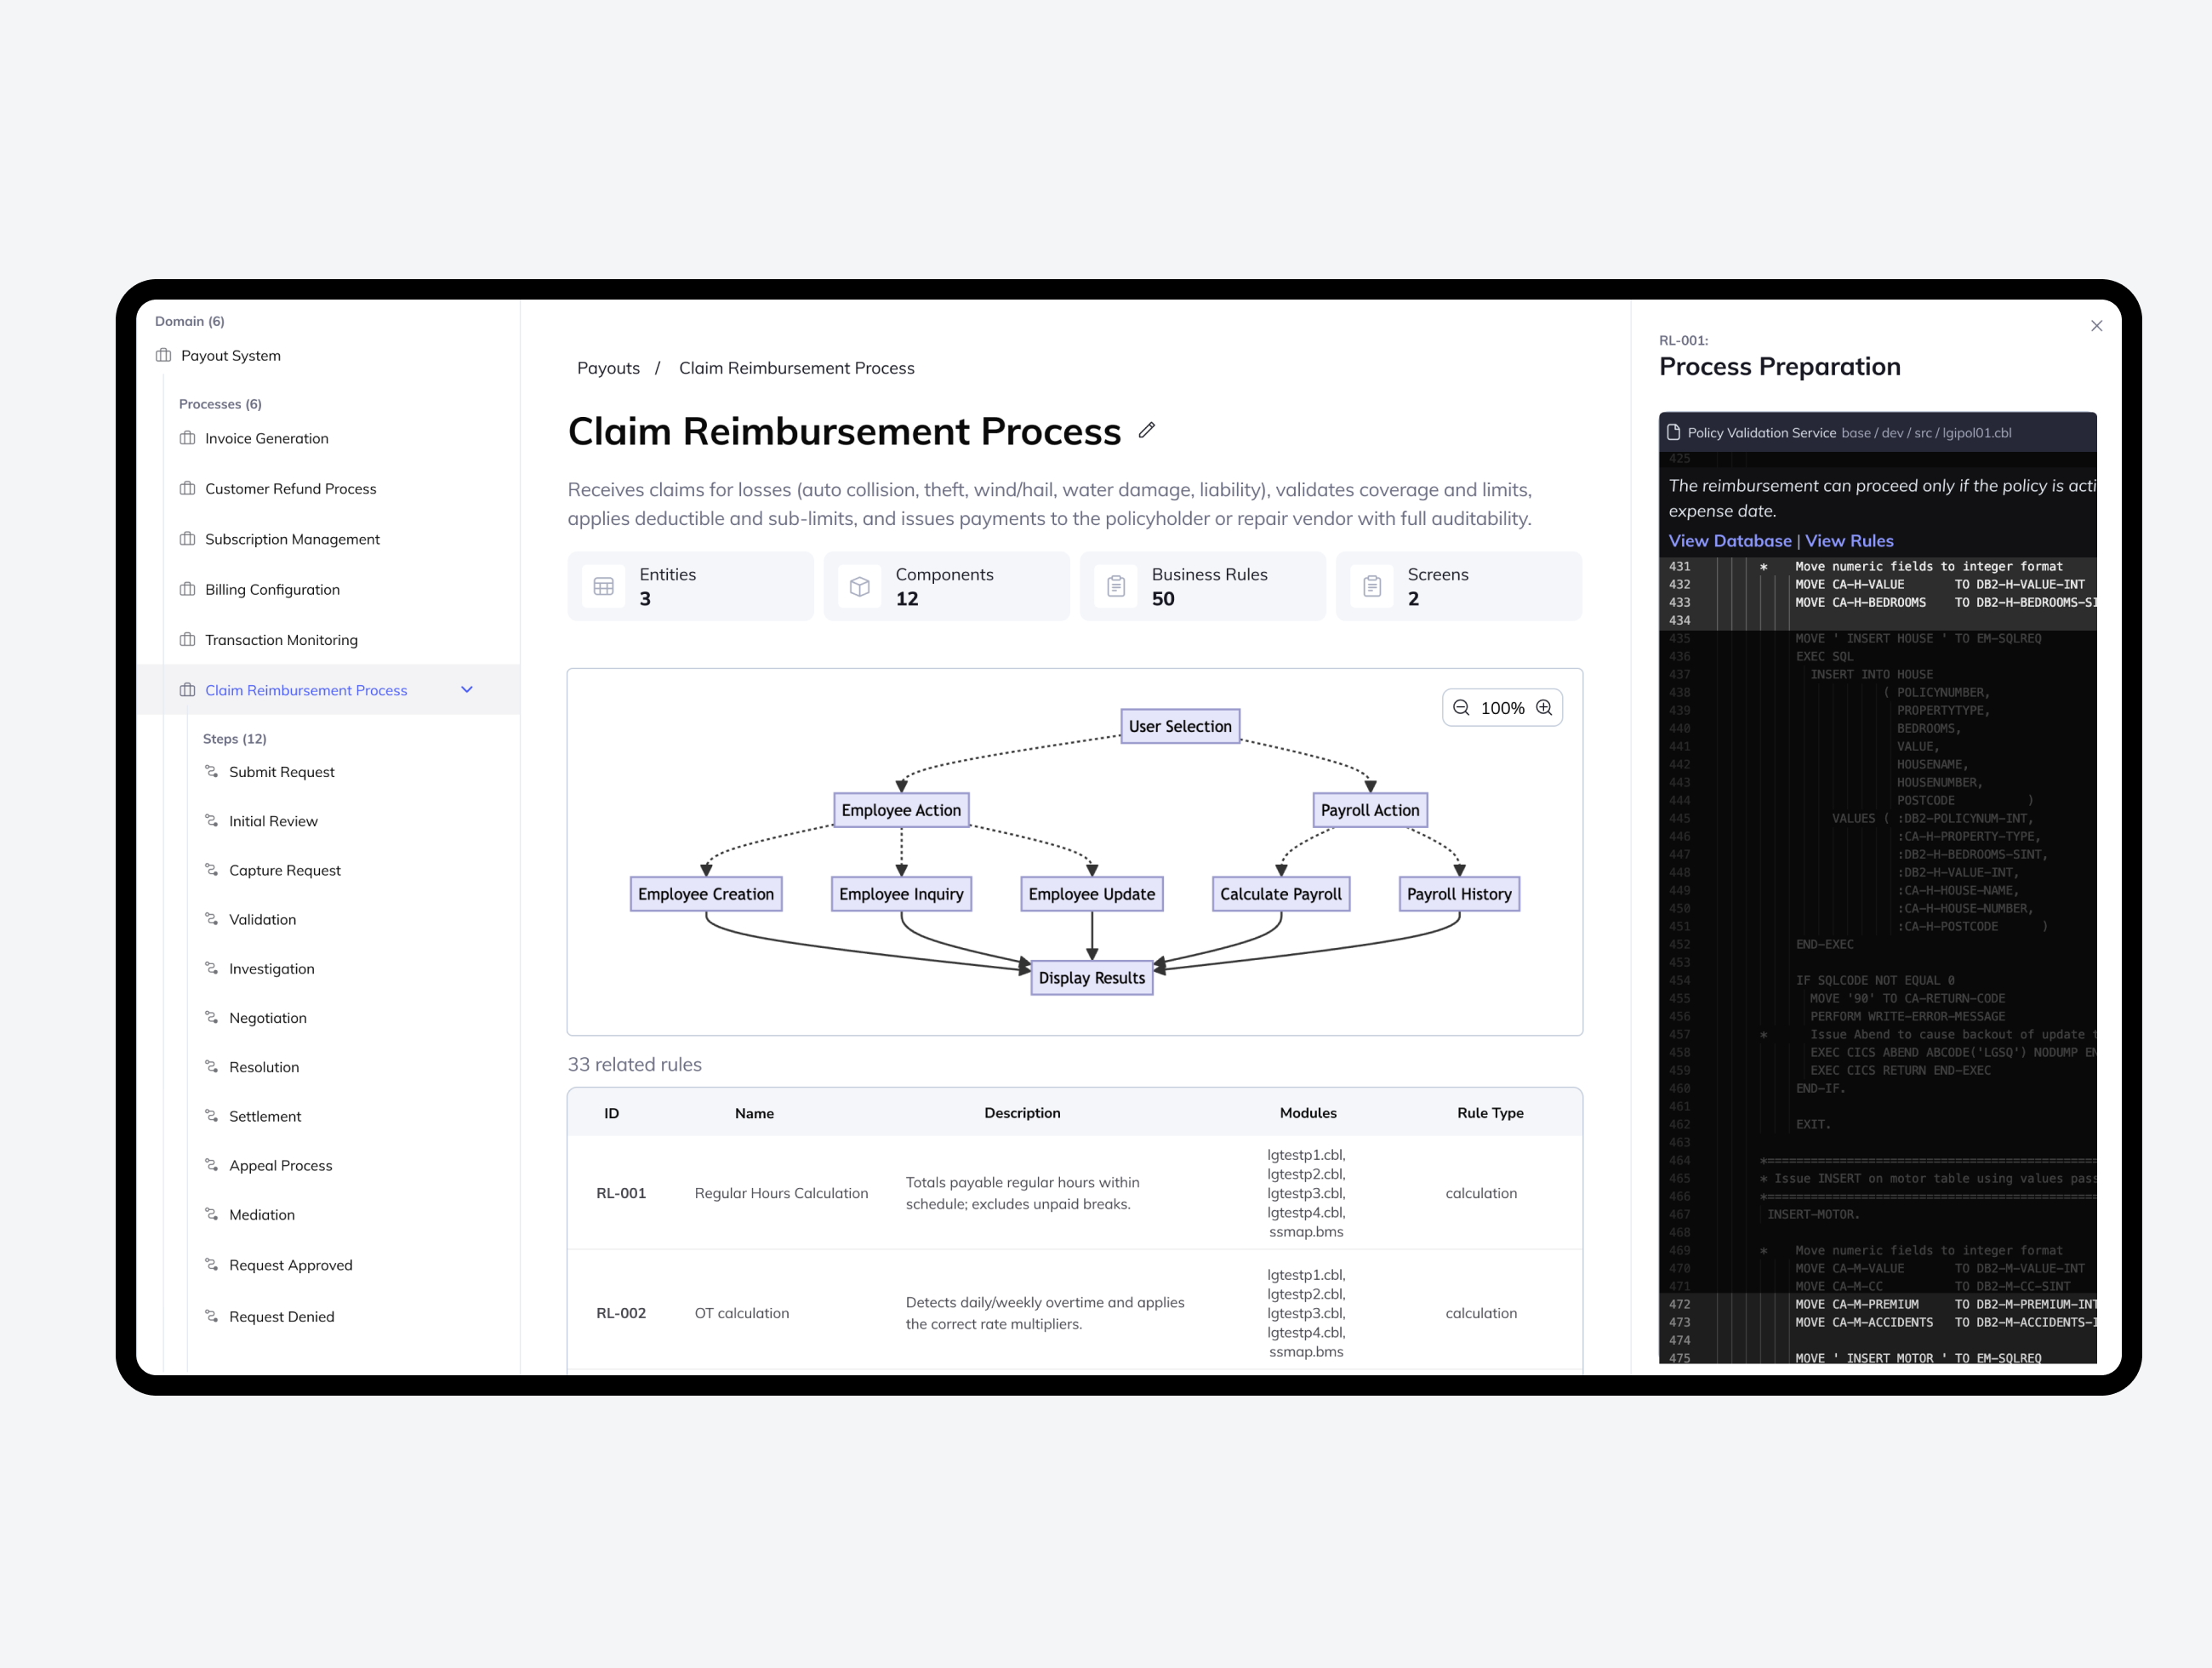Open the View Rules link
The image size is (2212, 1668).
coord(1848,541)
